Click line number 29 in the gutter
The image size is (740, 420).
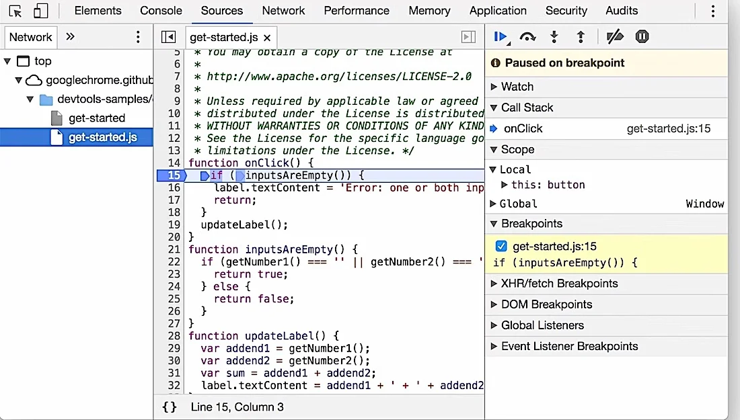pyautogui.click(x=174, y=348)
